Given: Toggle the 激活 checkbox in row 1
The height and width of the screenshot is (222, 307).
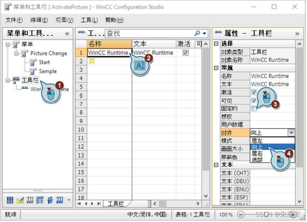Looking at the screenshot, I should 186,53.
